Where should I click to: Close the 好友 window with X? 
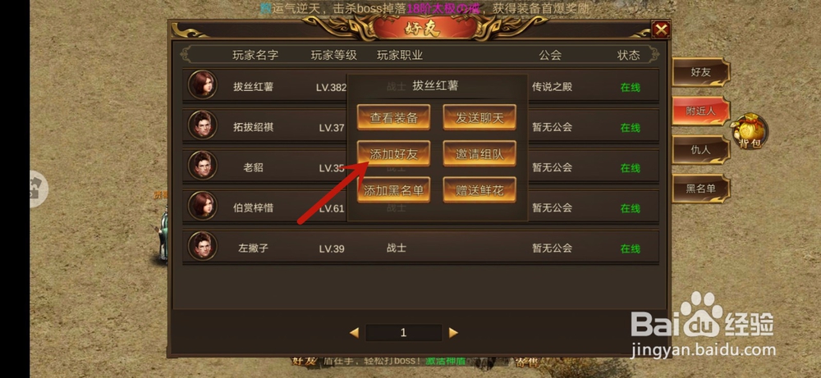(x=661, y=30)
